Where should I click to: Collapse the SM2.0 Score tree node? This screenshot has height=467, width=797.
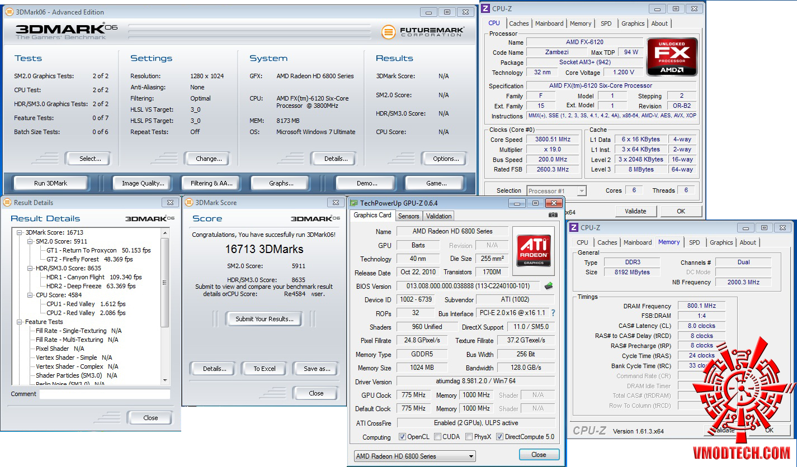pyautogui.click(x=30, y=241)
